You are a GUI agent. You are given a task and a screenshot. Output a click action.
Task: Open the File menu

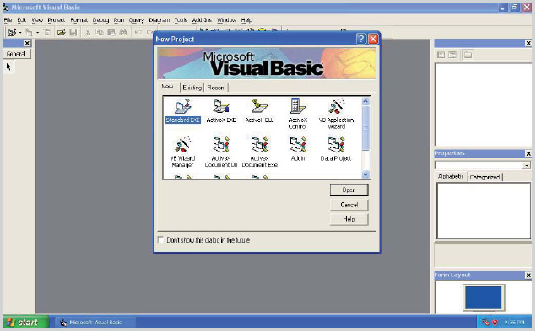coord(8,20)
